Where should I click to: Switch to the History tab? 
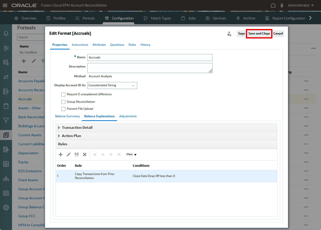click(145, 45)
